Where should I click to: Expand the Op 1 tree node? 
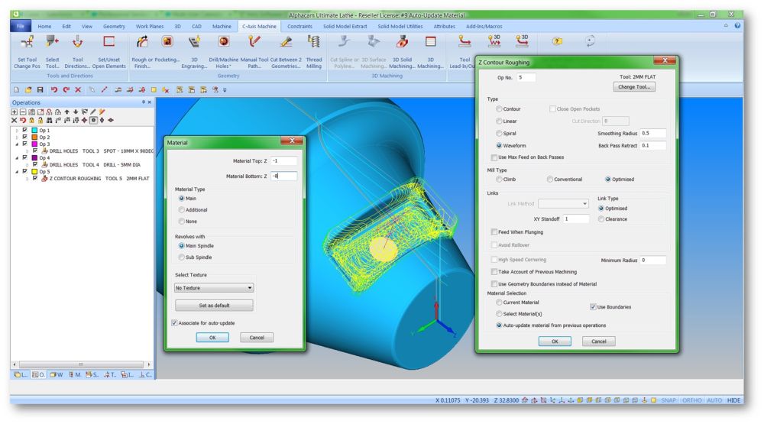[x=17, y=131]
